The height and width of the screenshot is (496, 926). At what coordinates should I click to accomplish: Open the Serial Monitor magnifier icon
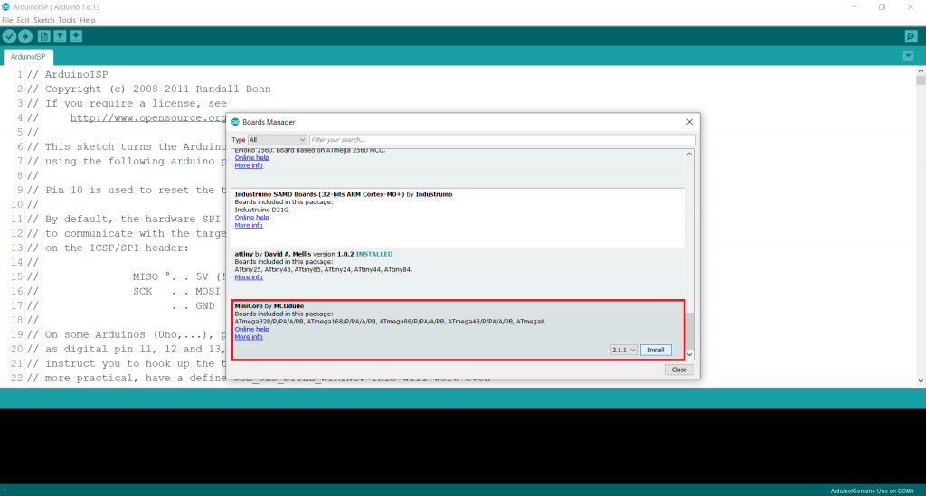911,36
